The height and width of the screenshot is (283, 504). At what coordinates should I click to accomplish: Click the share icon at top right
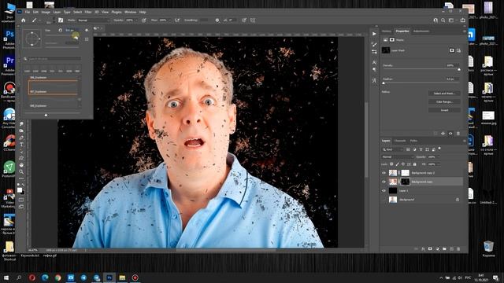[462, 20]
